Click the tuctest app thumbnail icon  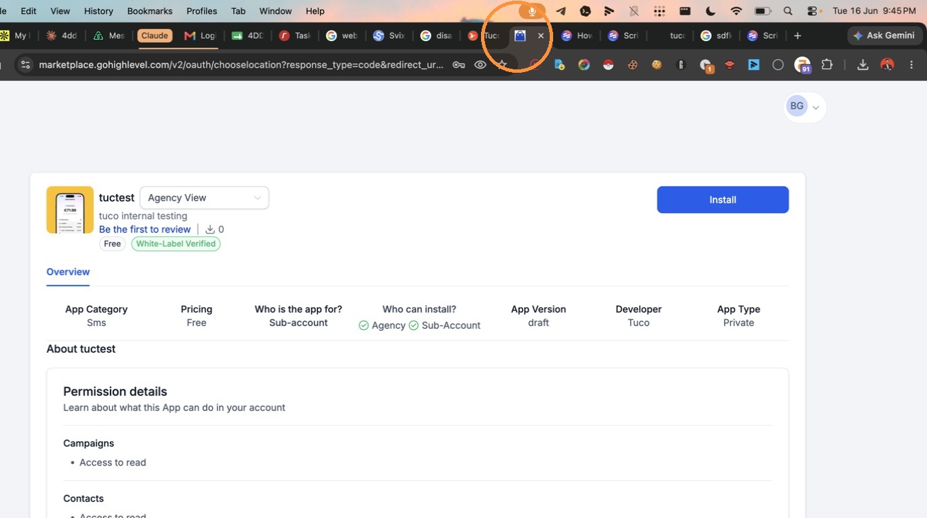(70, 209)
